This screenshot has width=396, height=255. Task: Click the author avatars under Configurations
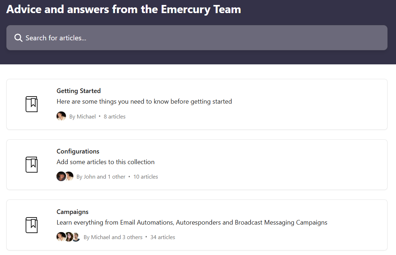click(x=65, y=176)
